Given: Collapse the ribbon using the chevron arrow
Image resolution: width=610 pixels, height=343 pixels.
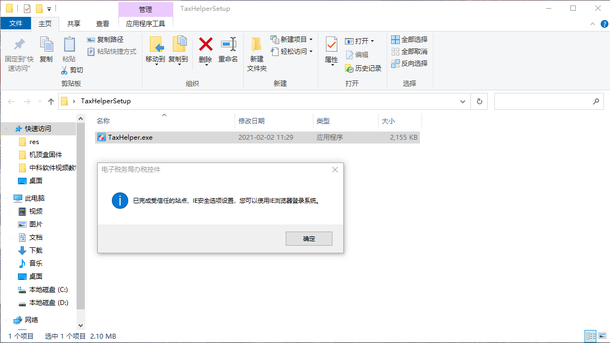Looking at the screenshot, I should (593, 24).
